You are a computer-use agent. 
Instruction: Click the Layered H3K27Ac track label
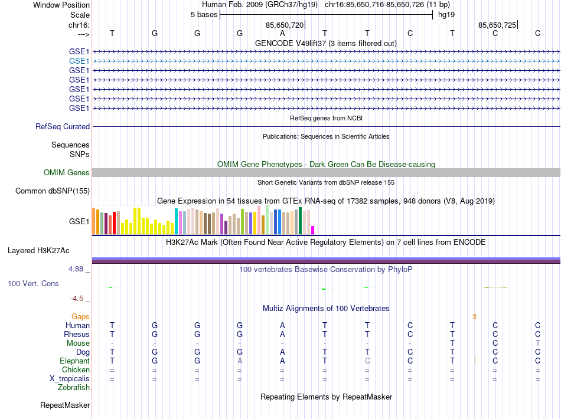[x=38, y=251]
